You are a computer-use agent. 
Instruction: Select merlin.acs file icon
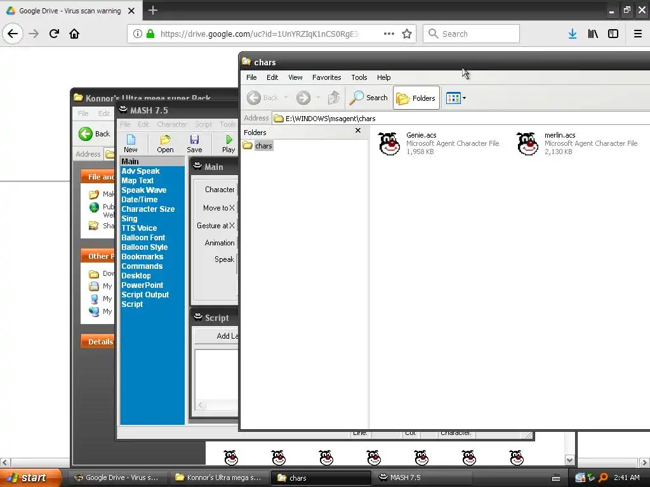click(527, 144)
